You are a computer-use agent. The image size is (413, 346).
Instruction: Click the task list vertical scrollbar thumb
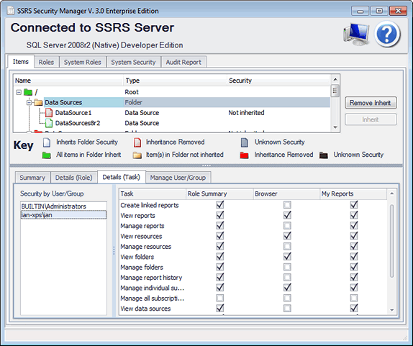pos(392,241)
